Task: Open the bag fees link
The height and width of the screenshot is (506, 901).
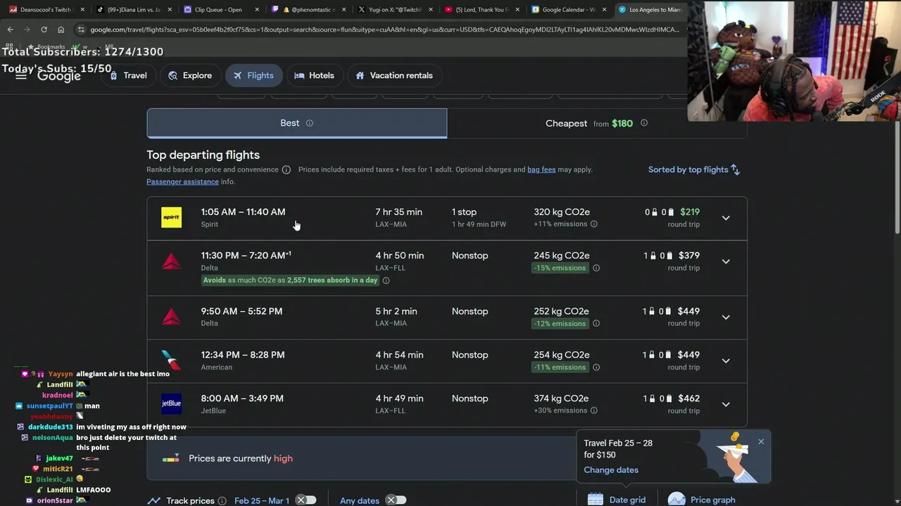Action: [541, 169]
